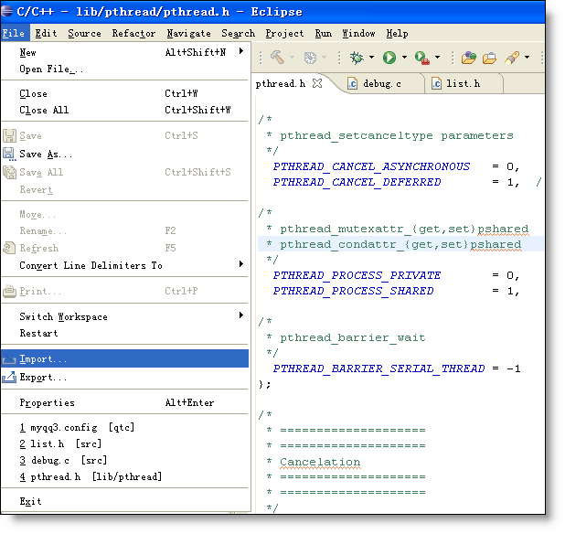This screenshot has width=565, height=534.
Task: Expand the External Tools dropdown arrow
Action: click(437, 58)
